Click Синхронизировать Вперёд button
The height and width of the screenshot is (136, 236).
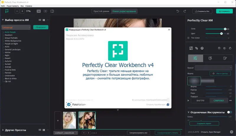click(x=168, y=133)
